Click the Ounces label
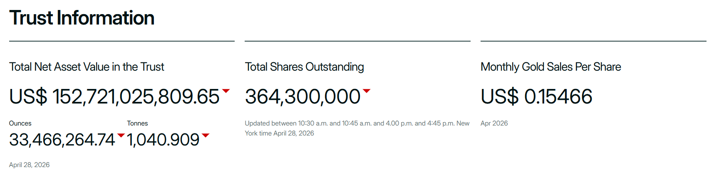 [x=20, y=123]
